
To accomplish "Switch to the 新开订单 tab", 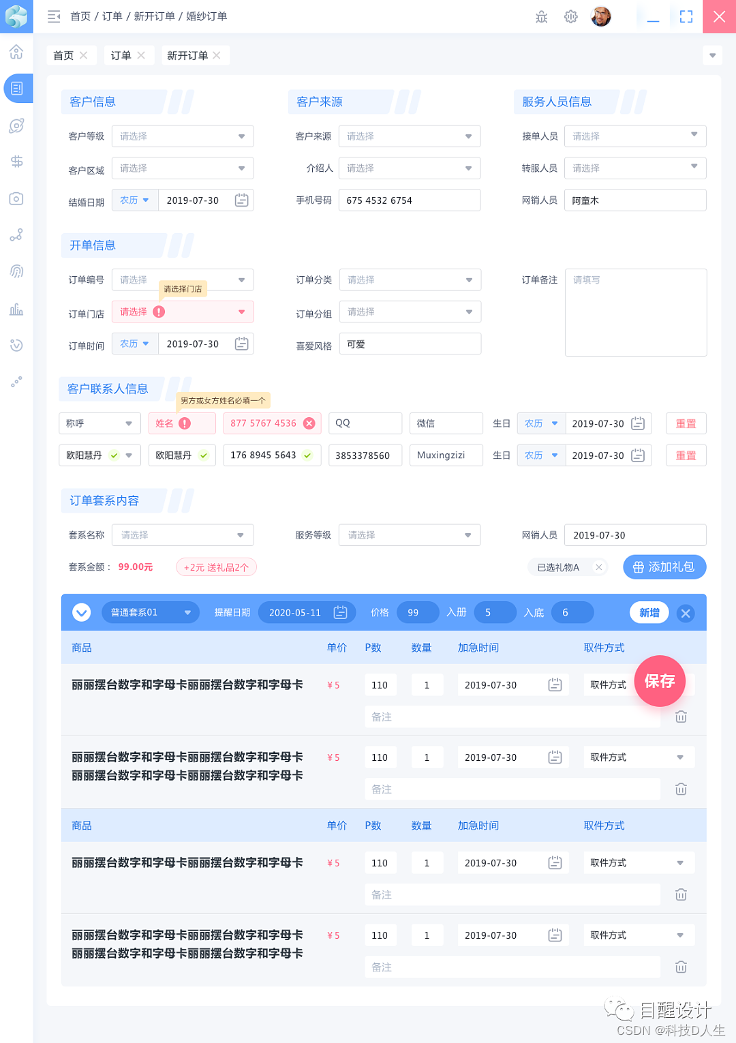I will tap(187, 55).
